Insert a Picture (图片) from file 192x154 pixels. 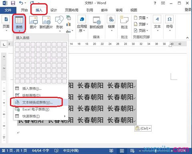(33, 23)
